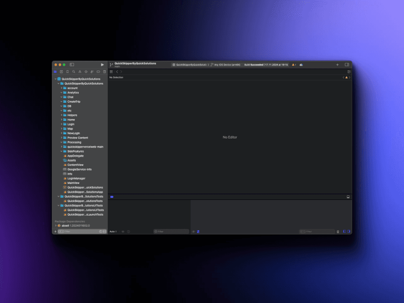Screen dimensions: 404x303
Task: Toggle the variables view pane button
Action: [x=345, y=231]
